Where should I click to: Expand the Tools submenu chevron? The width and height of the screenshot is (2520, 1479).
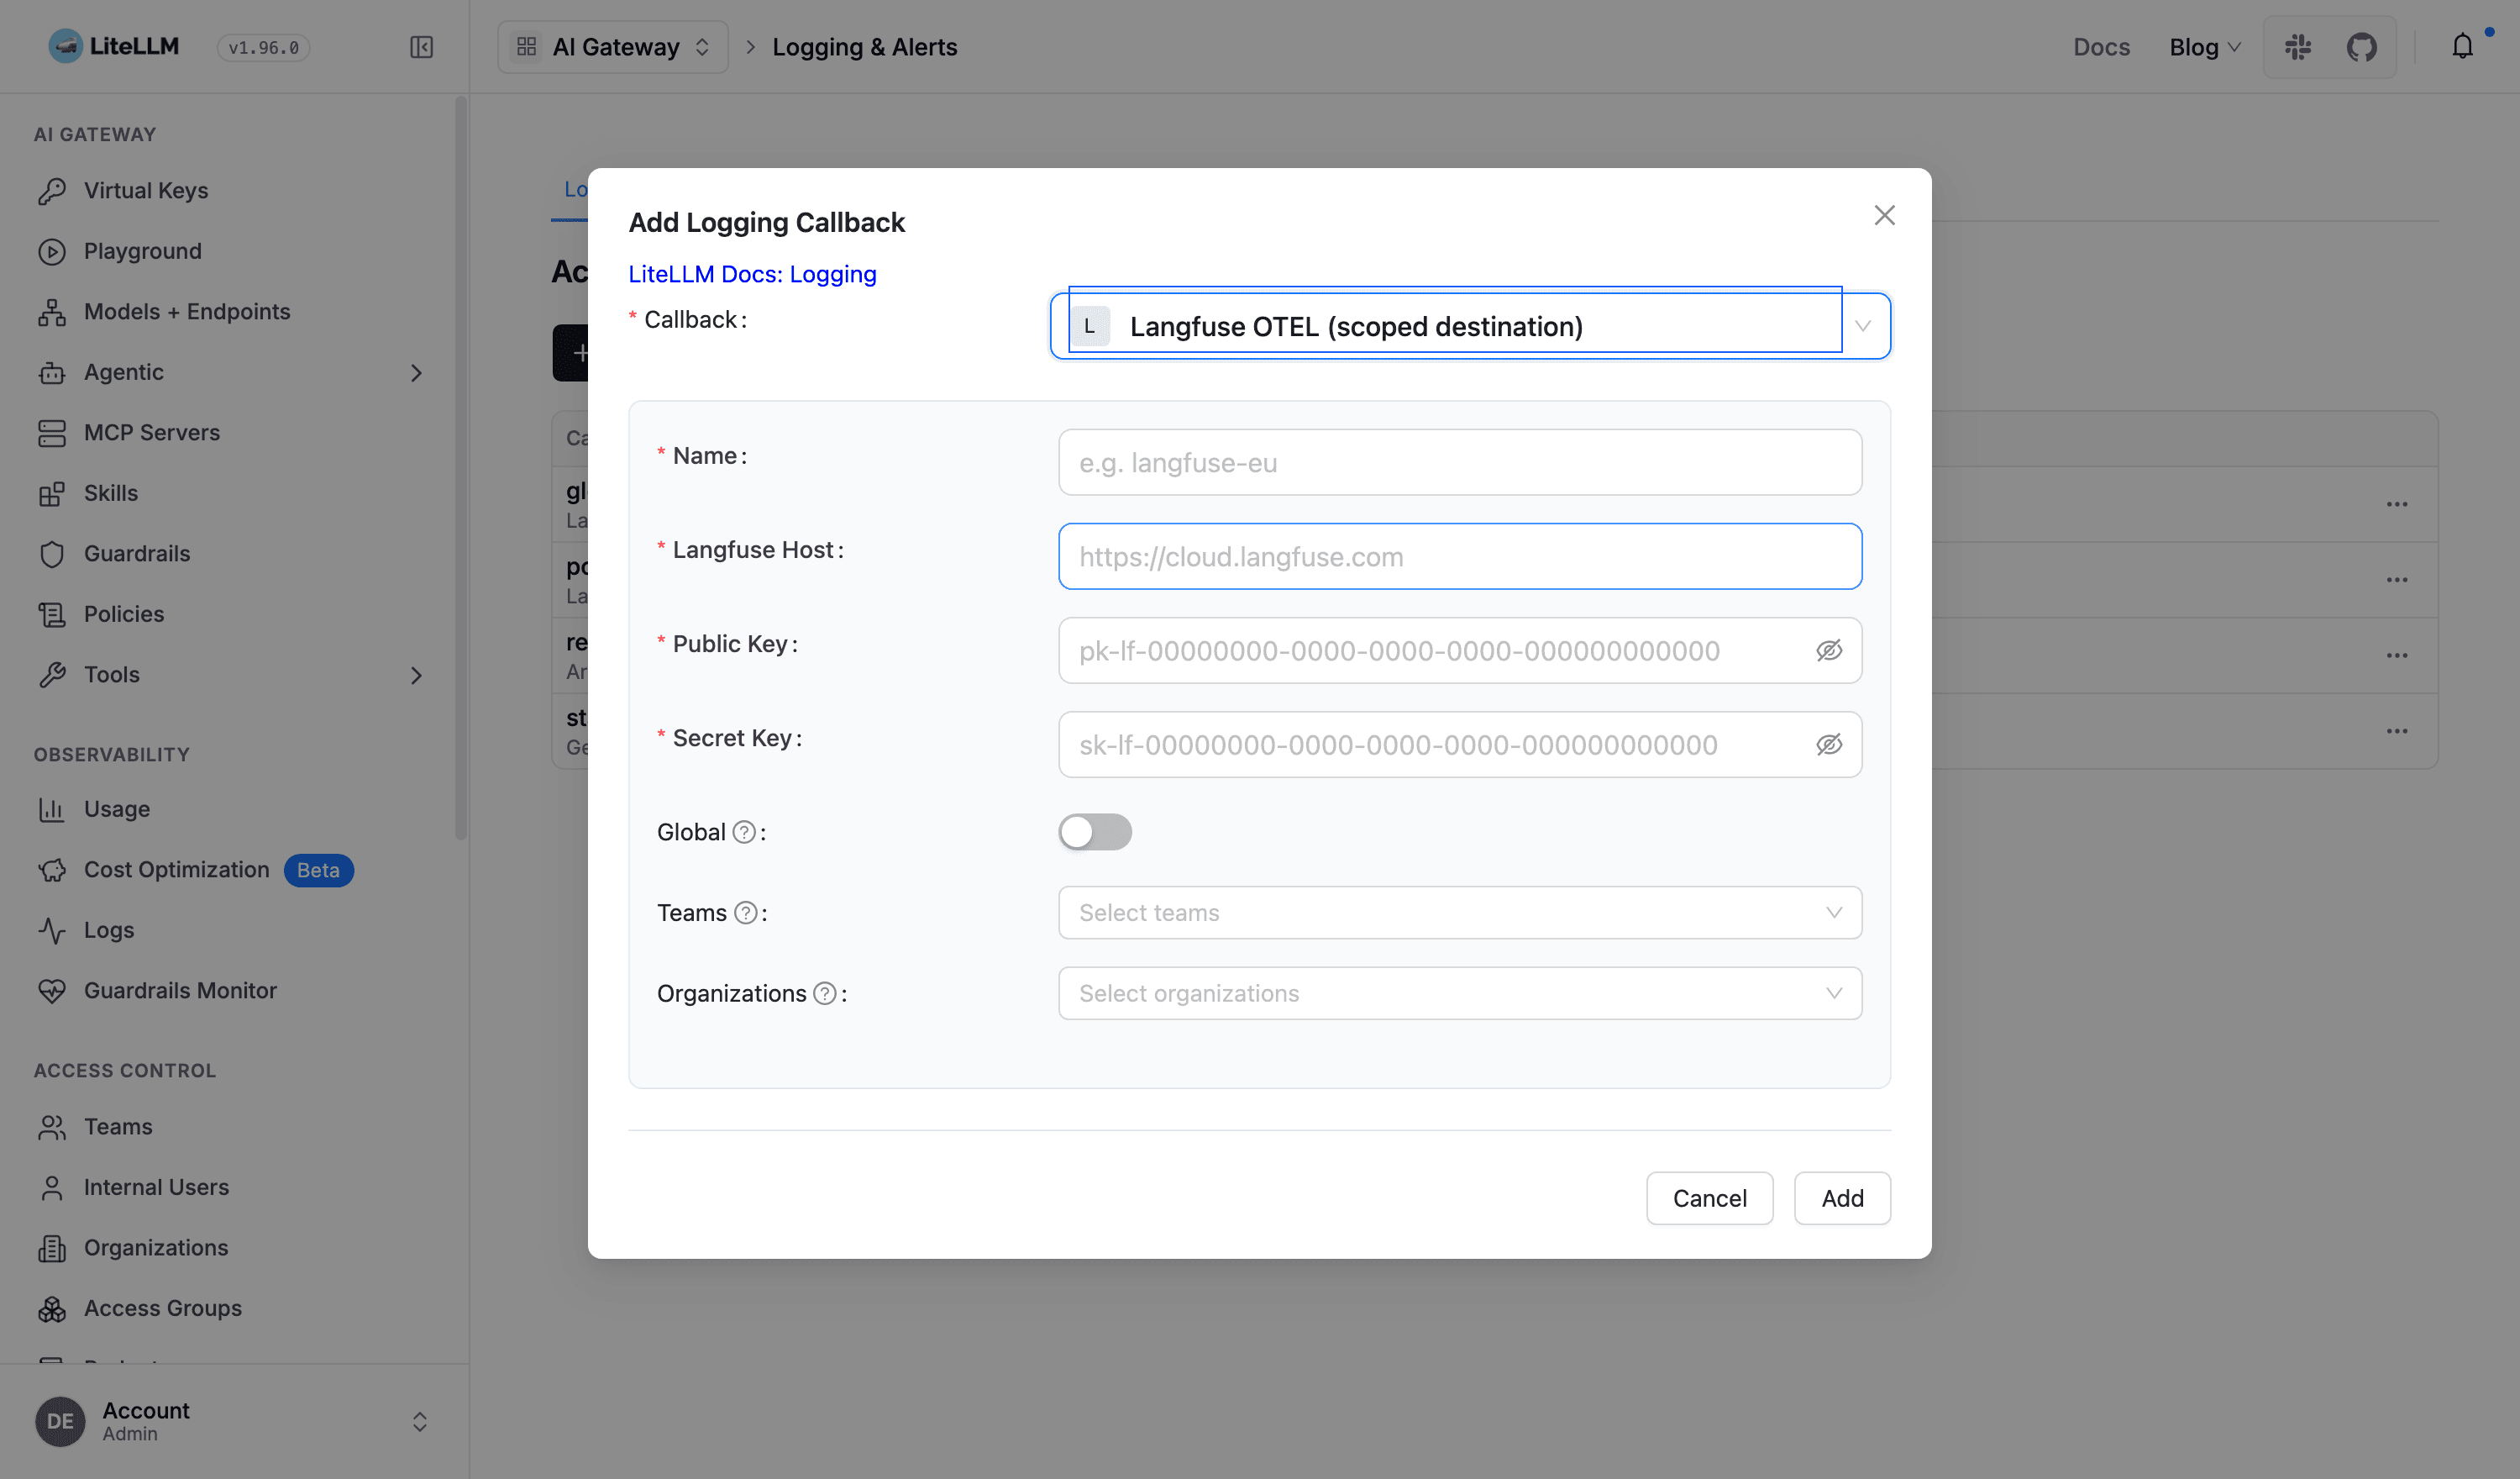click(416, 676)
